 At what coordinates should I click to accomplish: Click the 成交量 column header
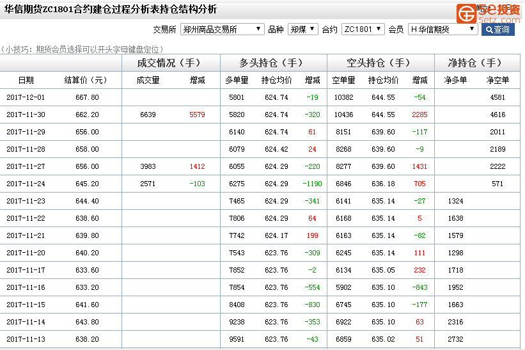(148, 81)
